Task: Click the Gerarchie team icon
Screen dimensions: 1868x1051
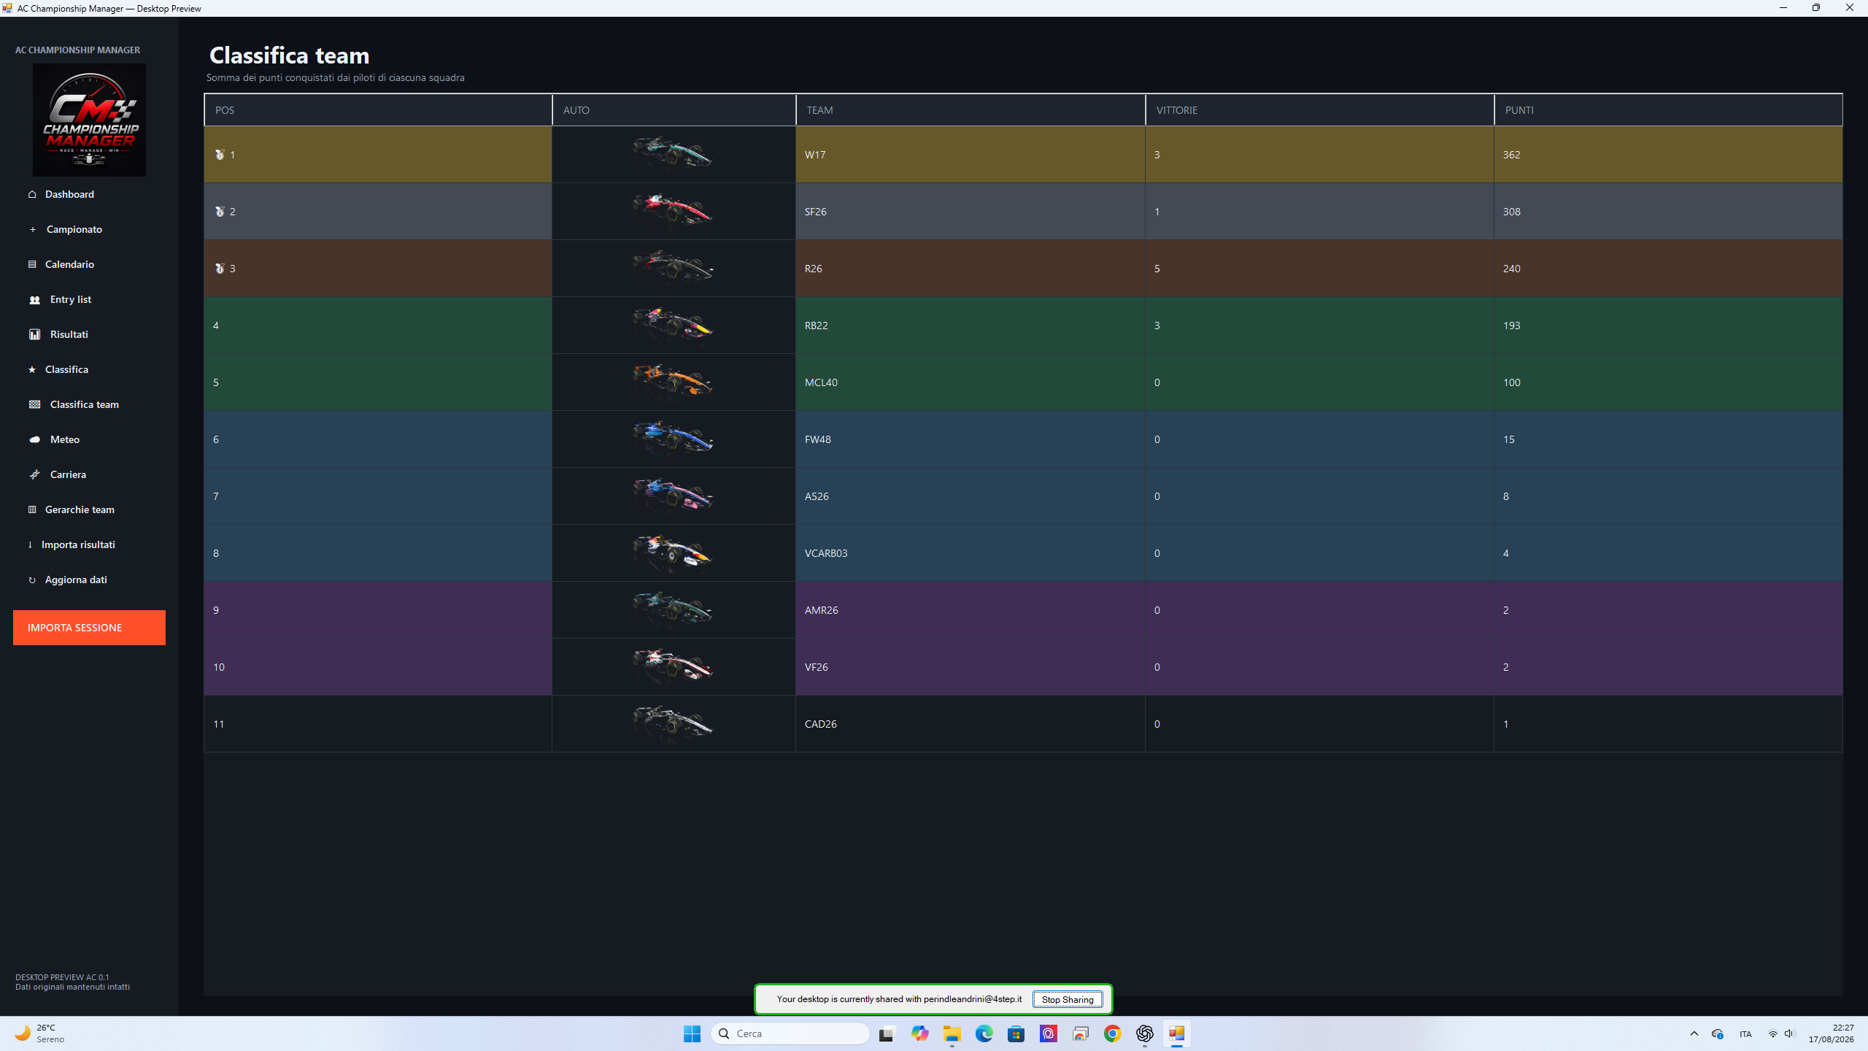Action: point(32,509)
